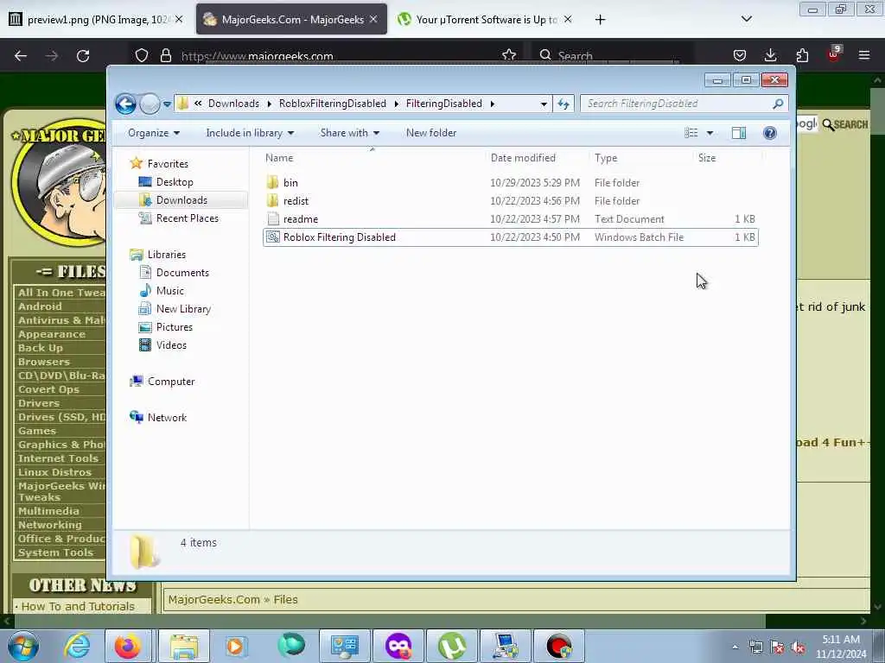Open the view options dropdown arrow
This screenshot has width=885, height=663.
pyautogui.click(x=710, y=133)
